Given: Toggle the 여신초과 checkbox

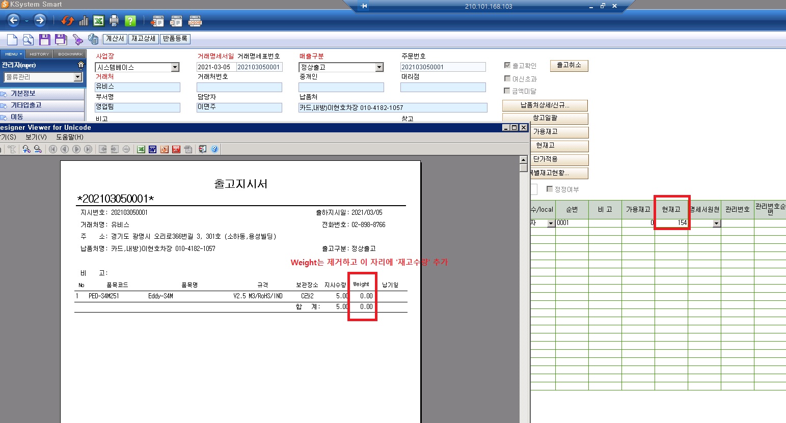Looking at the screenshot, I should coord(507,78).
